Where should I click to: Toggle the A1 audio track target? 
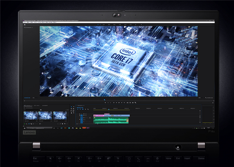click(x=82, y=120)
